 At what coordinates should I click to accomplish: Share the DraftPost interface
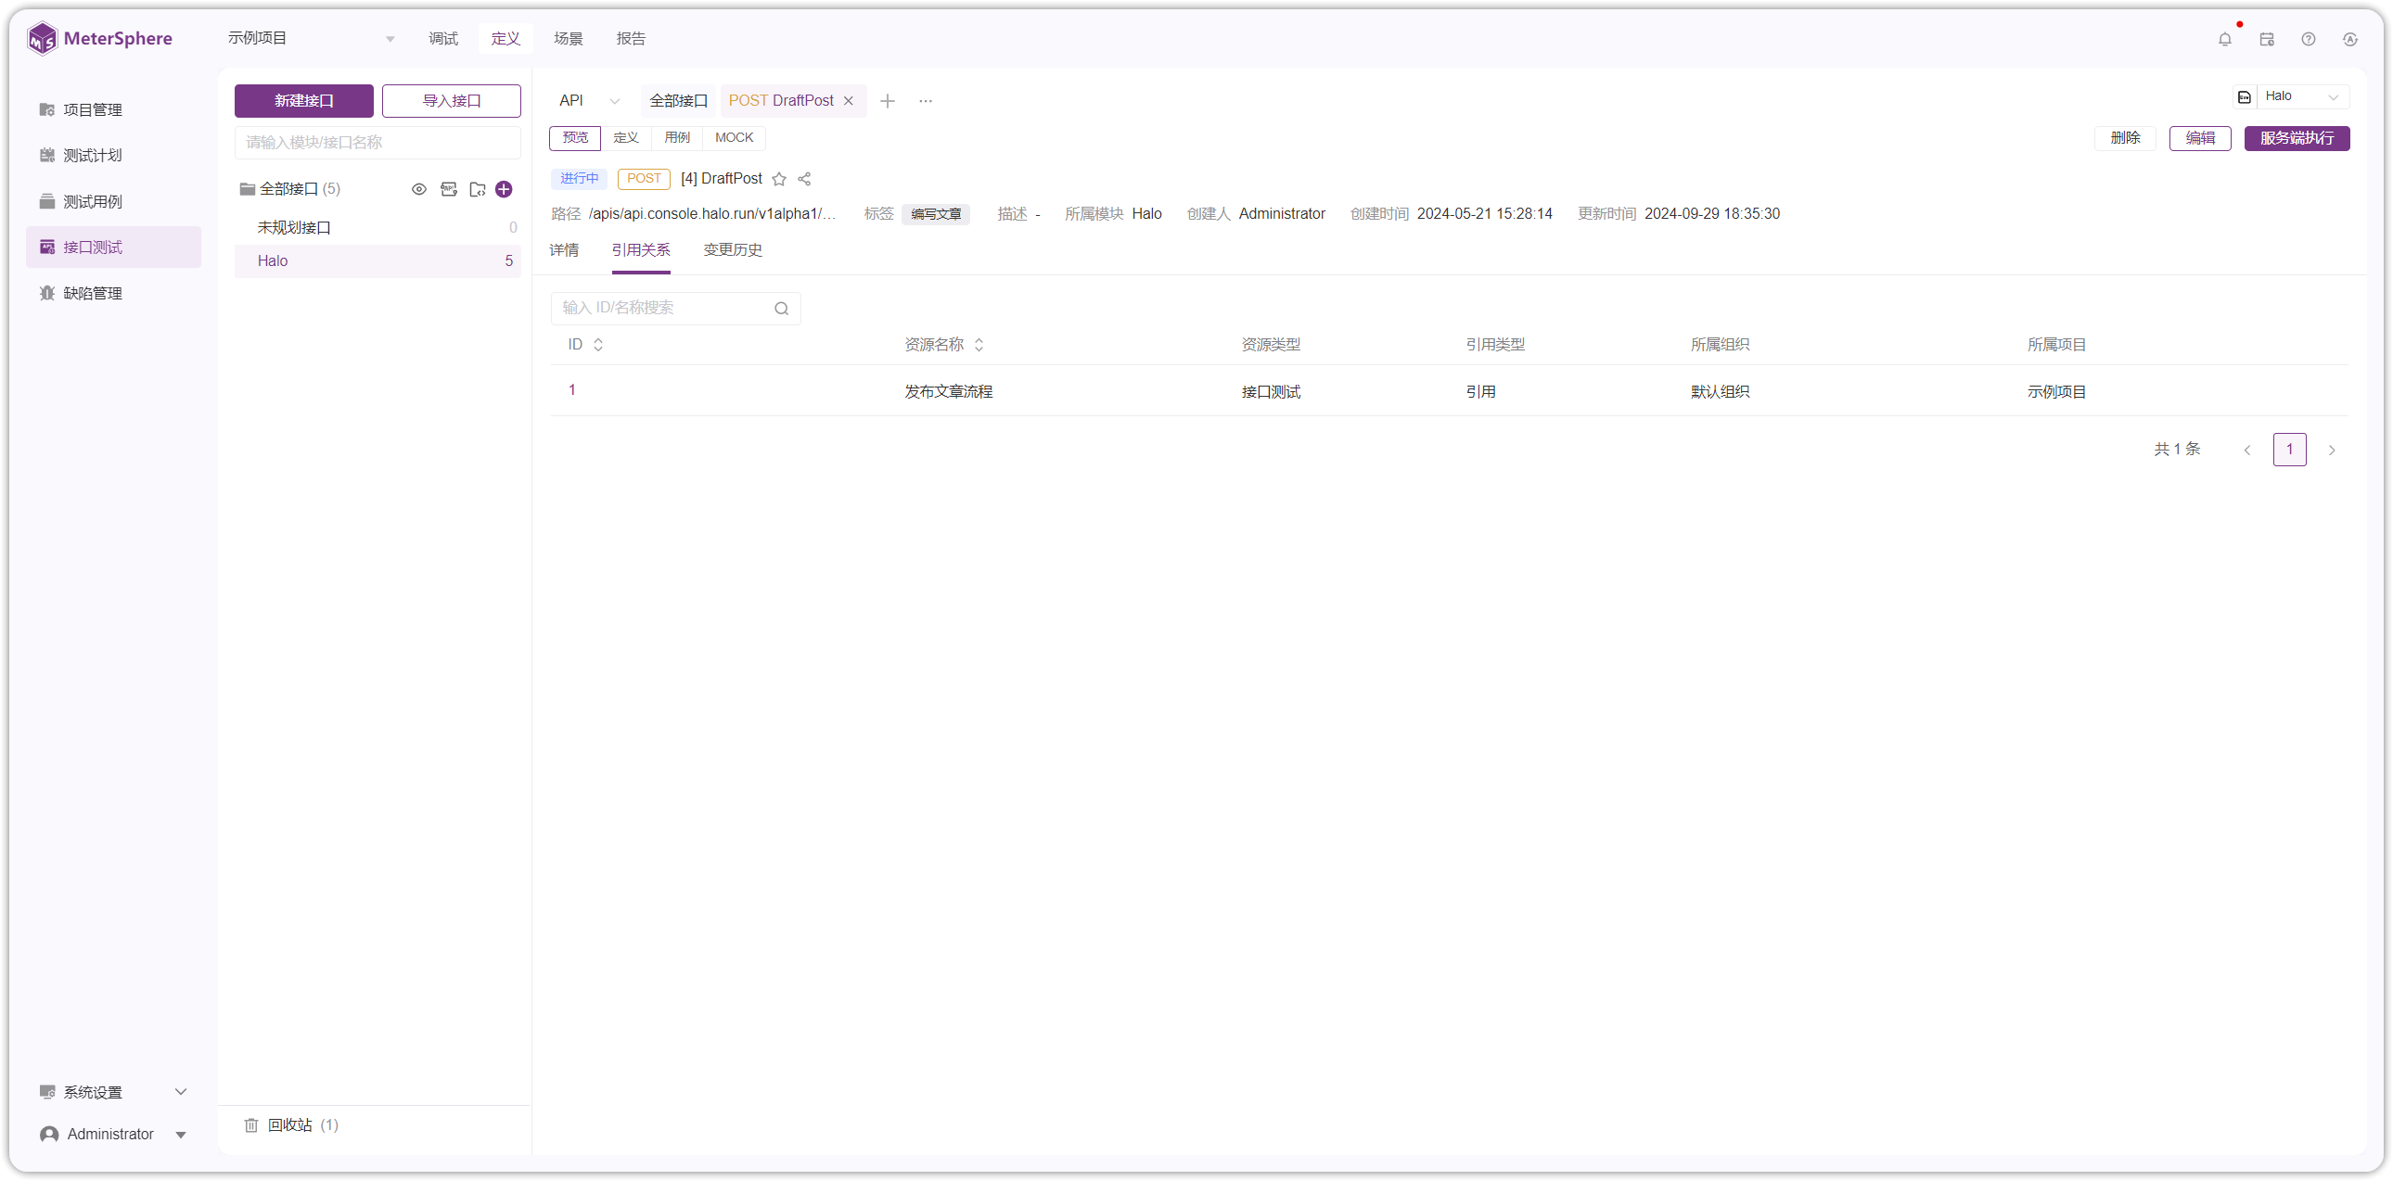(804, 179)
